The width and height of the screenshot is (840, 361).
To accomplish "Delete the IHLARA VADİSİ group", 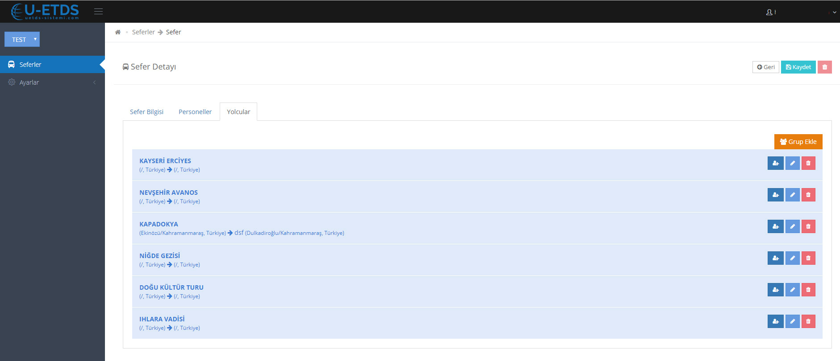I will [x=808, y=321].
